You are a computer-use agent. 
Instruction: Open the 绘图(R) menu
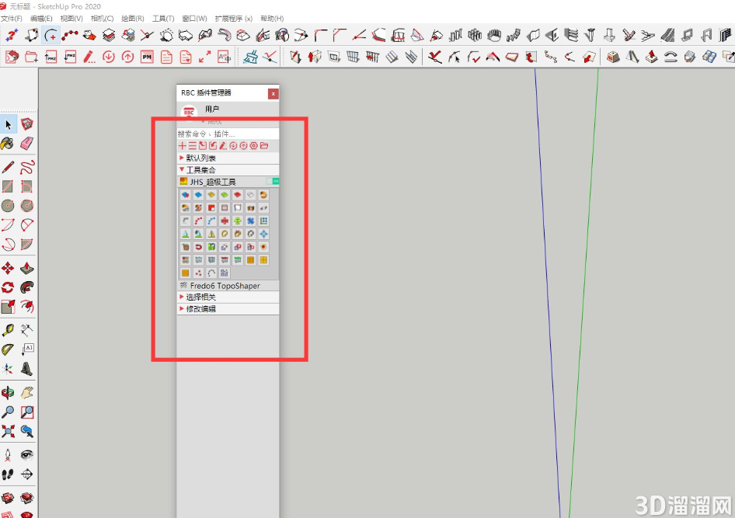click(132, 19)
